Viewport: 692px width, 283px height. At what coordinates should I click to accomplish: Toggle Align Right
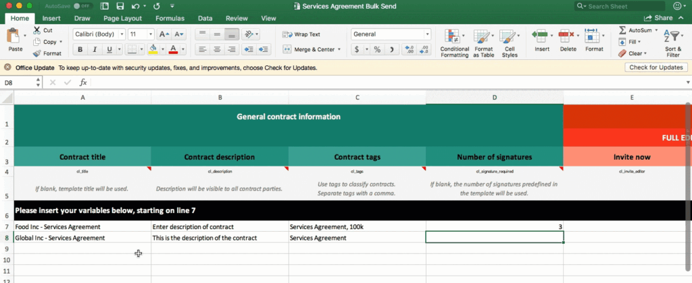pos(232,49)
